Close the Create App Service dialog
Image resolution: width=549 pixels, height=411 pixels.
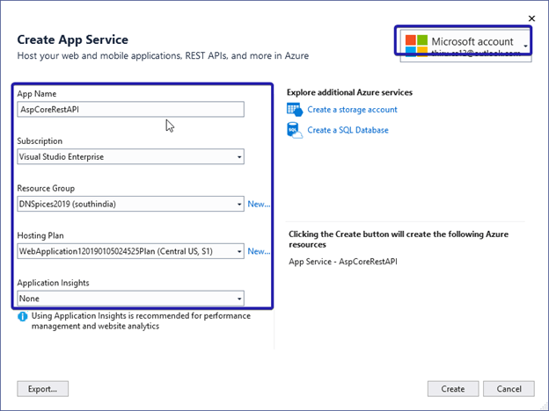tap(531, 18)
